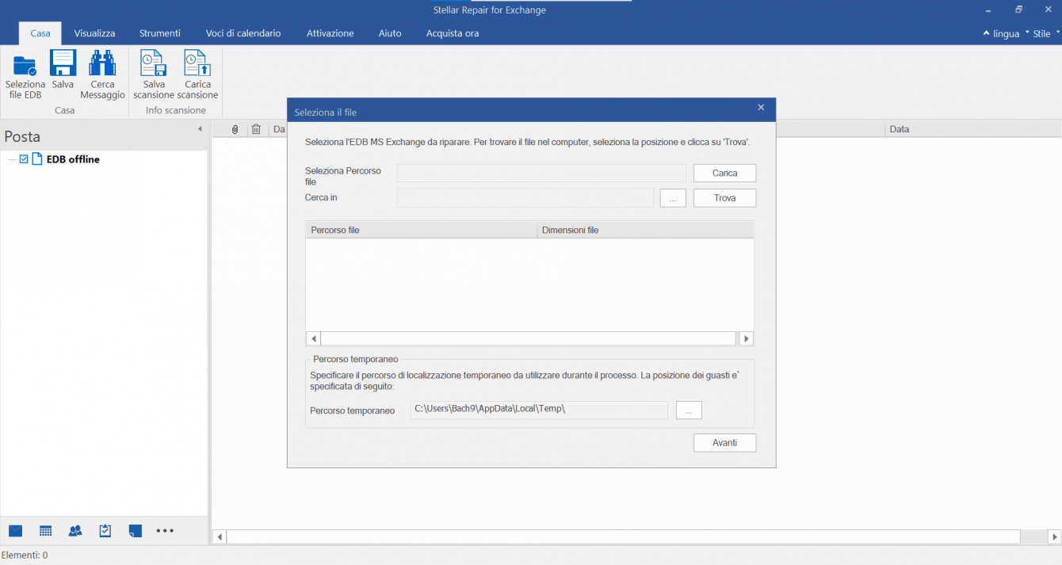Click the EDB offline file icon
Screen dimensions: 1062x565
pyautogui.click(x=37, y=159)
